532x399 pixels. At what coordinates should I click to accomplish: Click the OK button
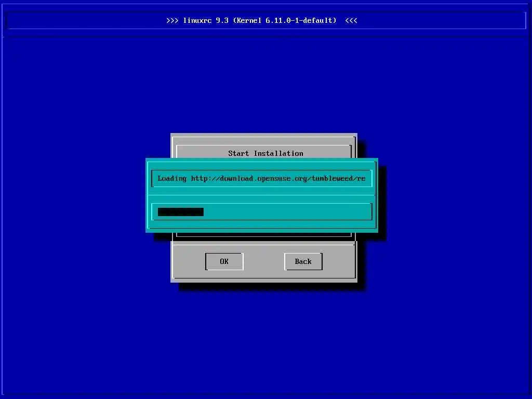click(224, 261)
